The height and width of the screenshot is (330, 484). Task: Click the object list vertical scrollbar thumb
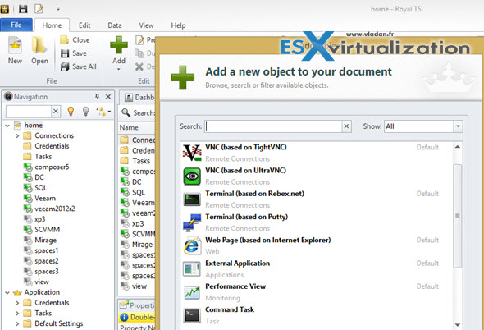[x=457, y=216]
